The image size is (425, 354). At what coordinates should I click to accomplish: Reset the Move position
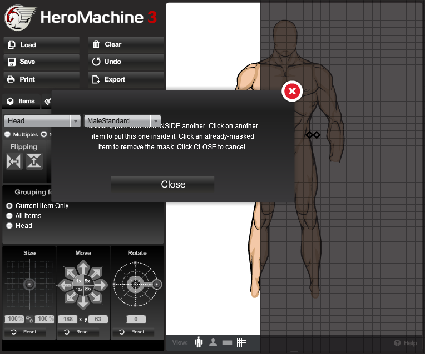coord(78,332)
